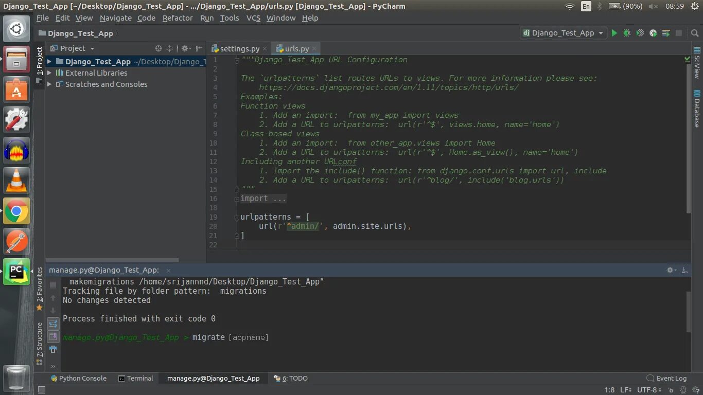
Task: Toggle scroll-to-end icon in console sidebar
Action: [53, 336]
